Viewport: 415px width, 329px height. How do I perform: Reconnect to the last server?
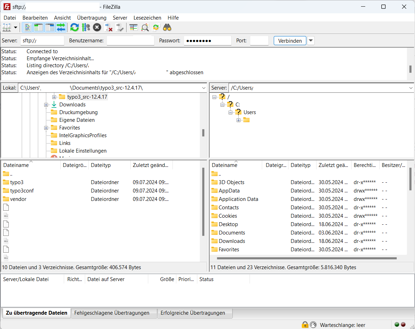pos(120,28)
